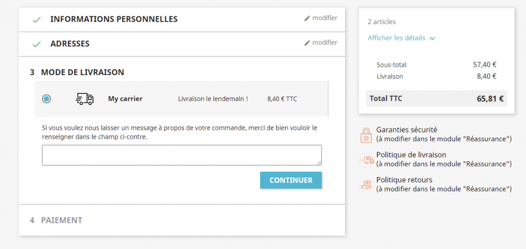Click the Politique de livraison truck icon
The height and width of the screenshot is (249, 526).
coord(366,159)
